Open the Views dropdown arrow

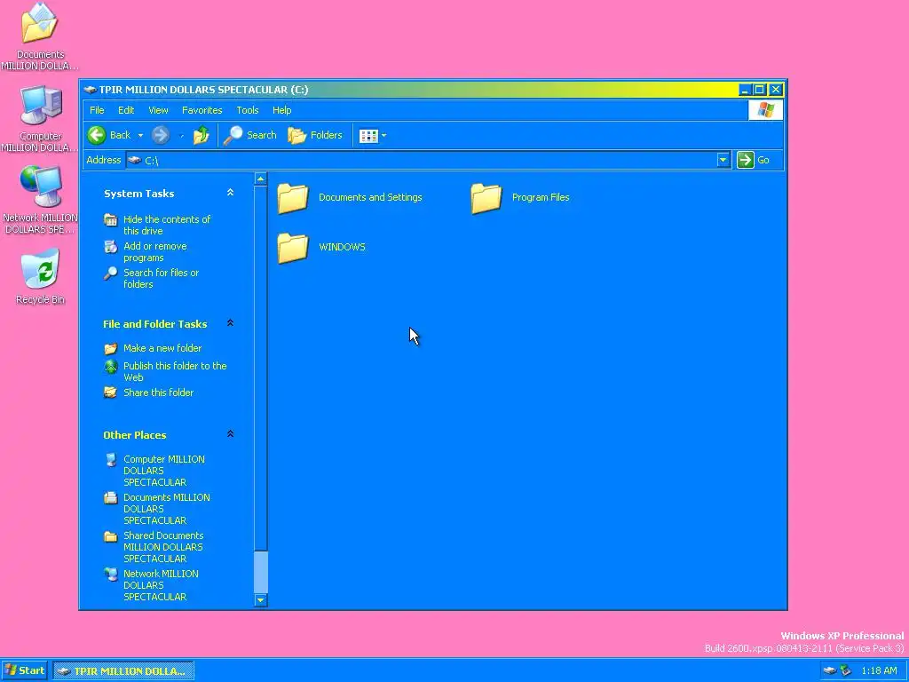[383, 136]
